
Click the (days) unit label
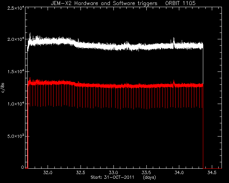[x=150, y=177]
